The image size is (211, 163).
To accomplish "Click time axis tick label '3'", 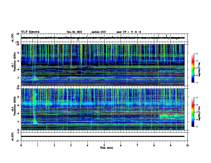I will [71, 145].
